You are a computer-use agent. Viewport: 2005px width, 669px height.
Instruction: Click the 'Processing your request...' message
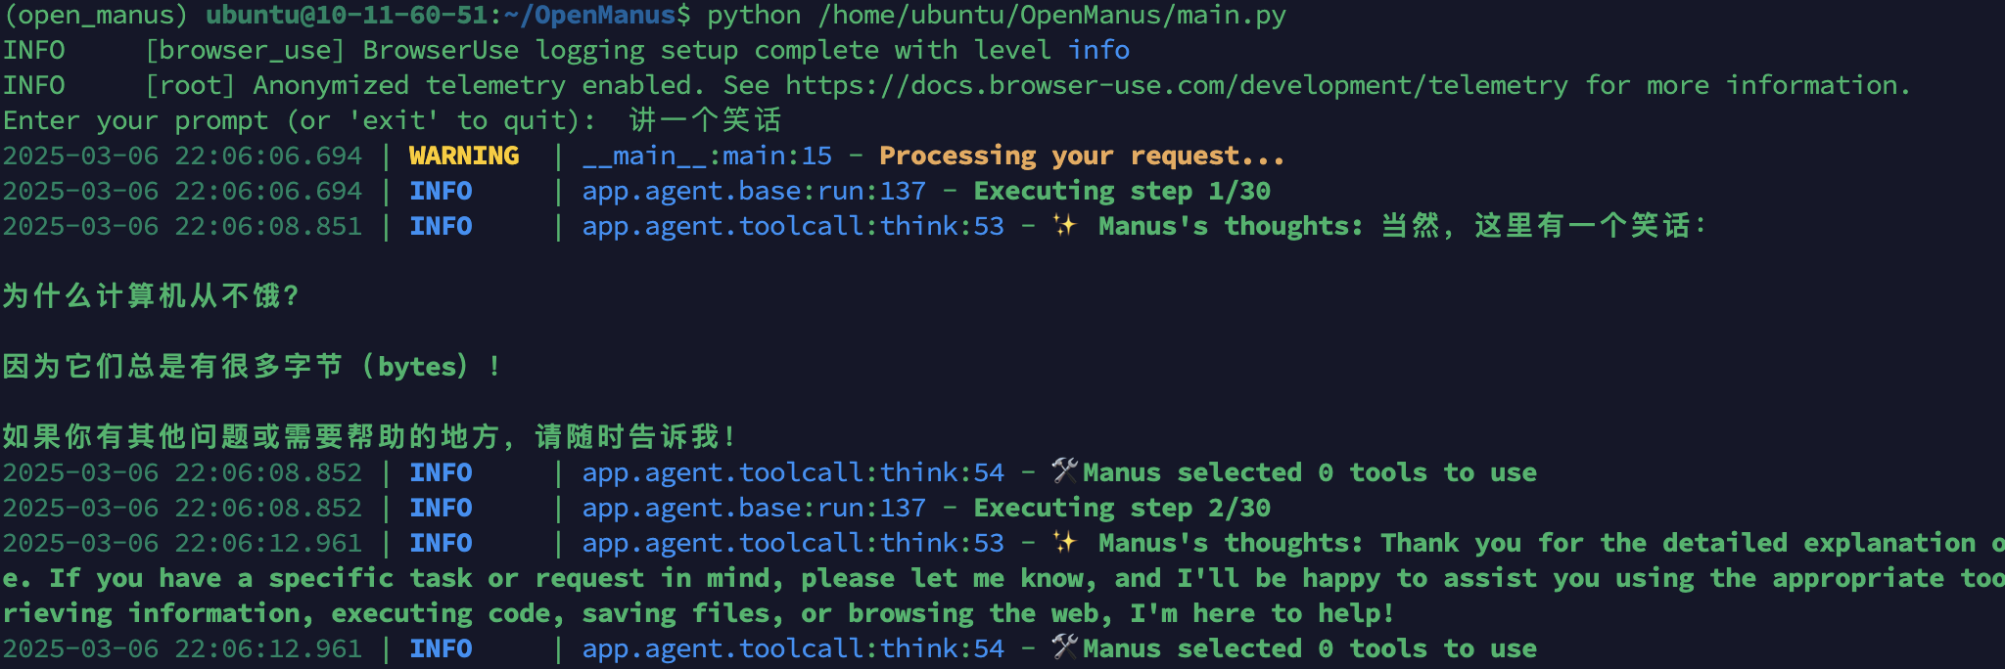pos(1081,156)
